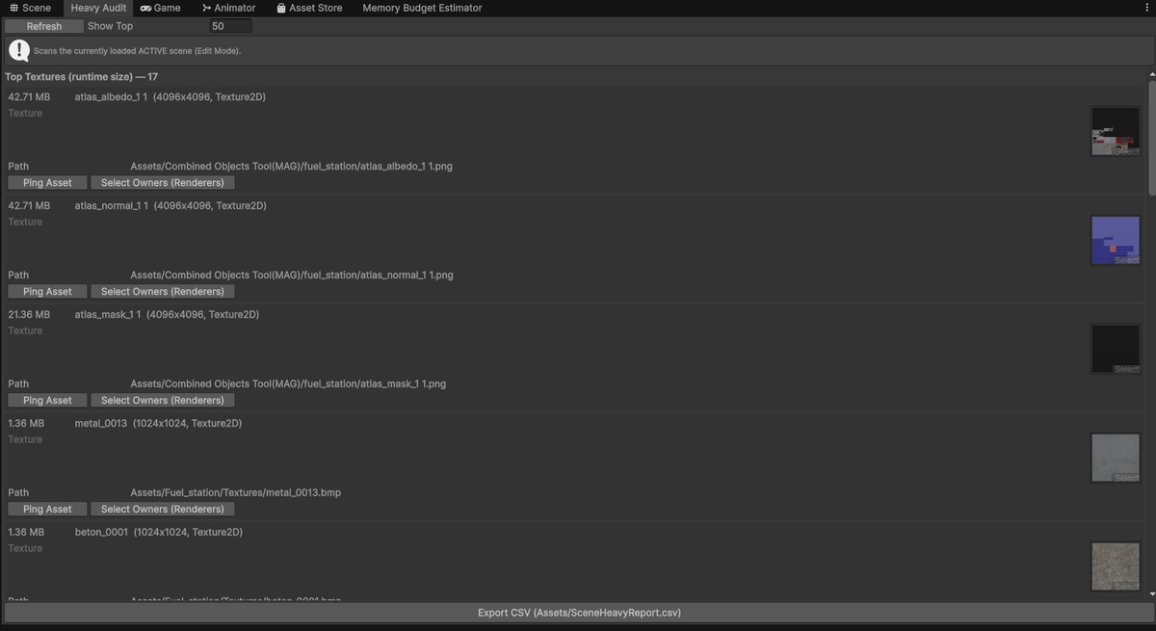
Task: Click the metal_0013 texture name
Action: click(101, 423)
